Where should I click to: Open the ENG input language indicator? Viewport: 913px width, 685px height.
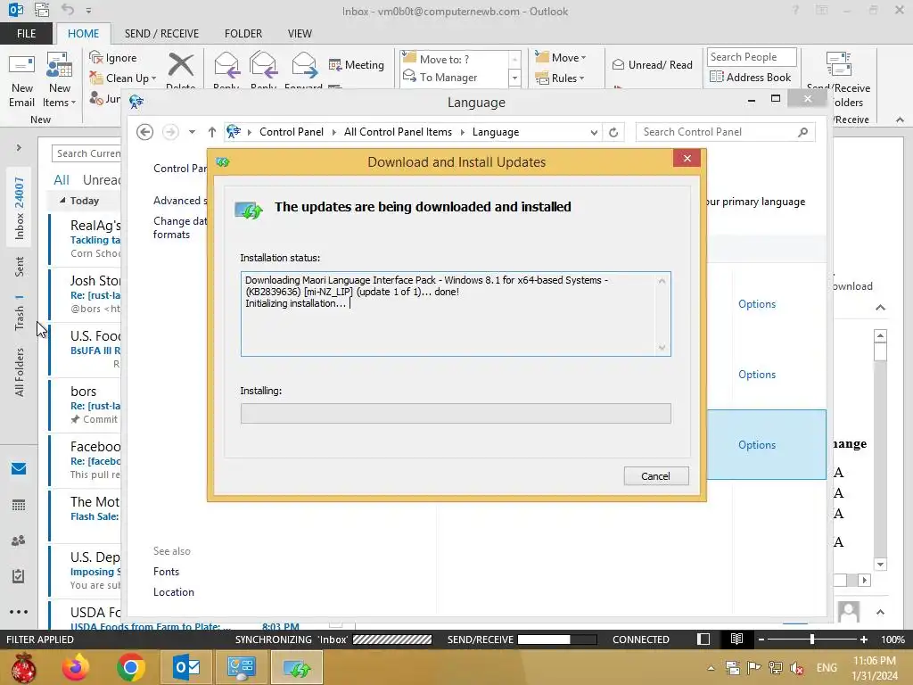pyautogui.click(x=827, y=667)
